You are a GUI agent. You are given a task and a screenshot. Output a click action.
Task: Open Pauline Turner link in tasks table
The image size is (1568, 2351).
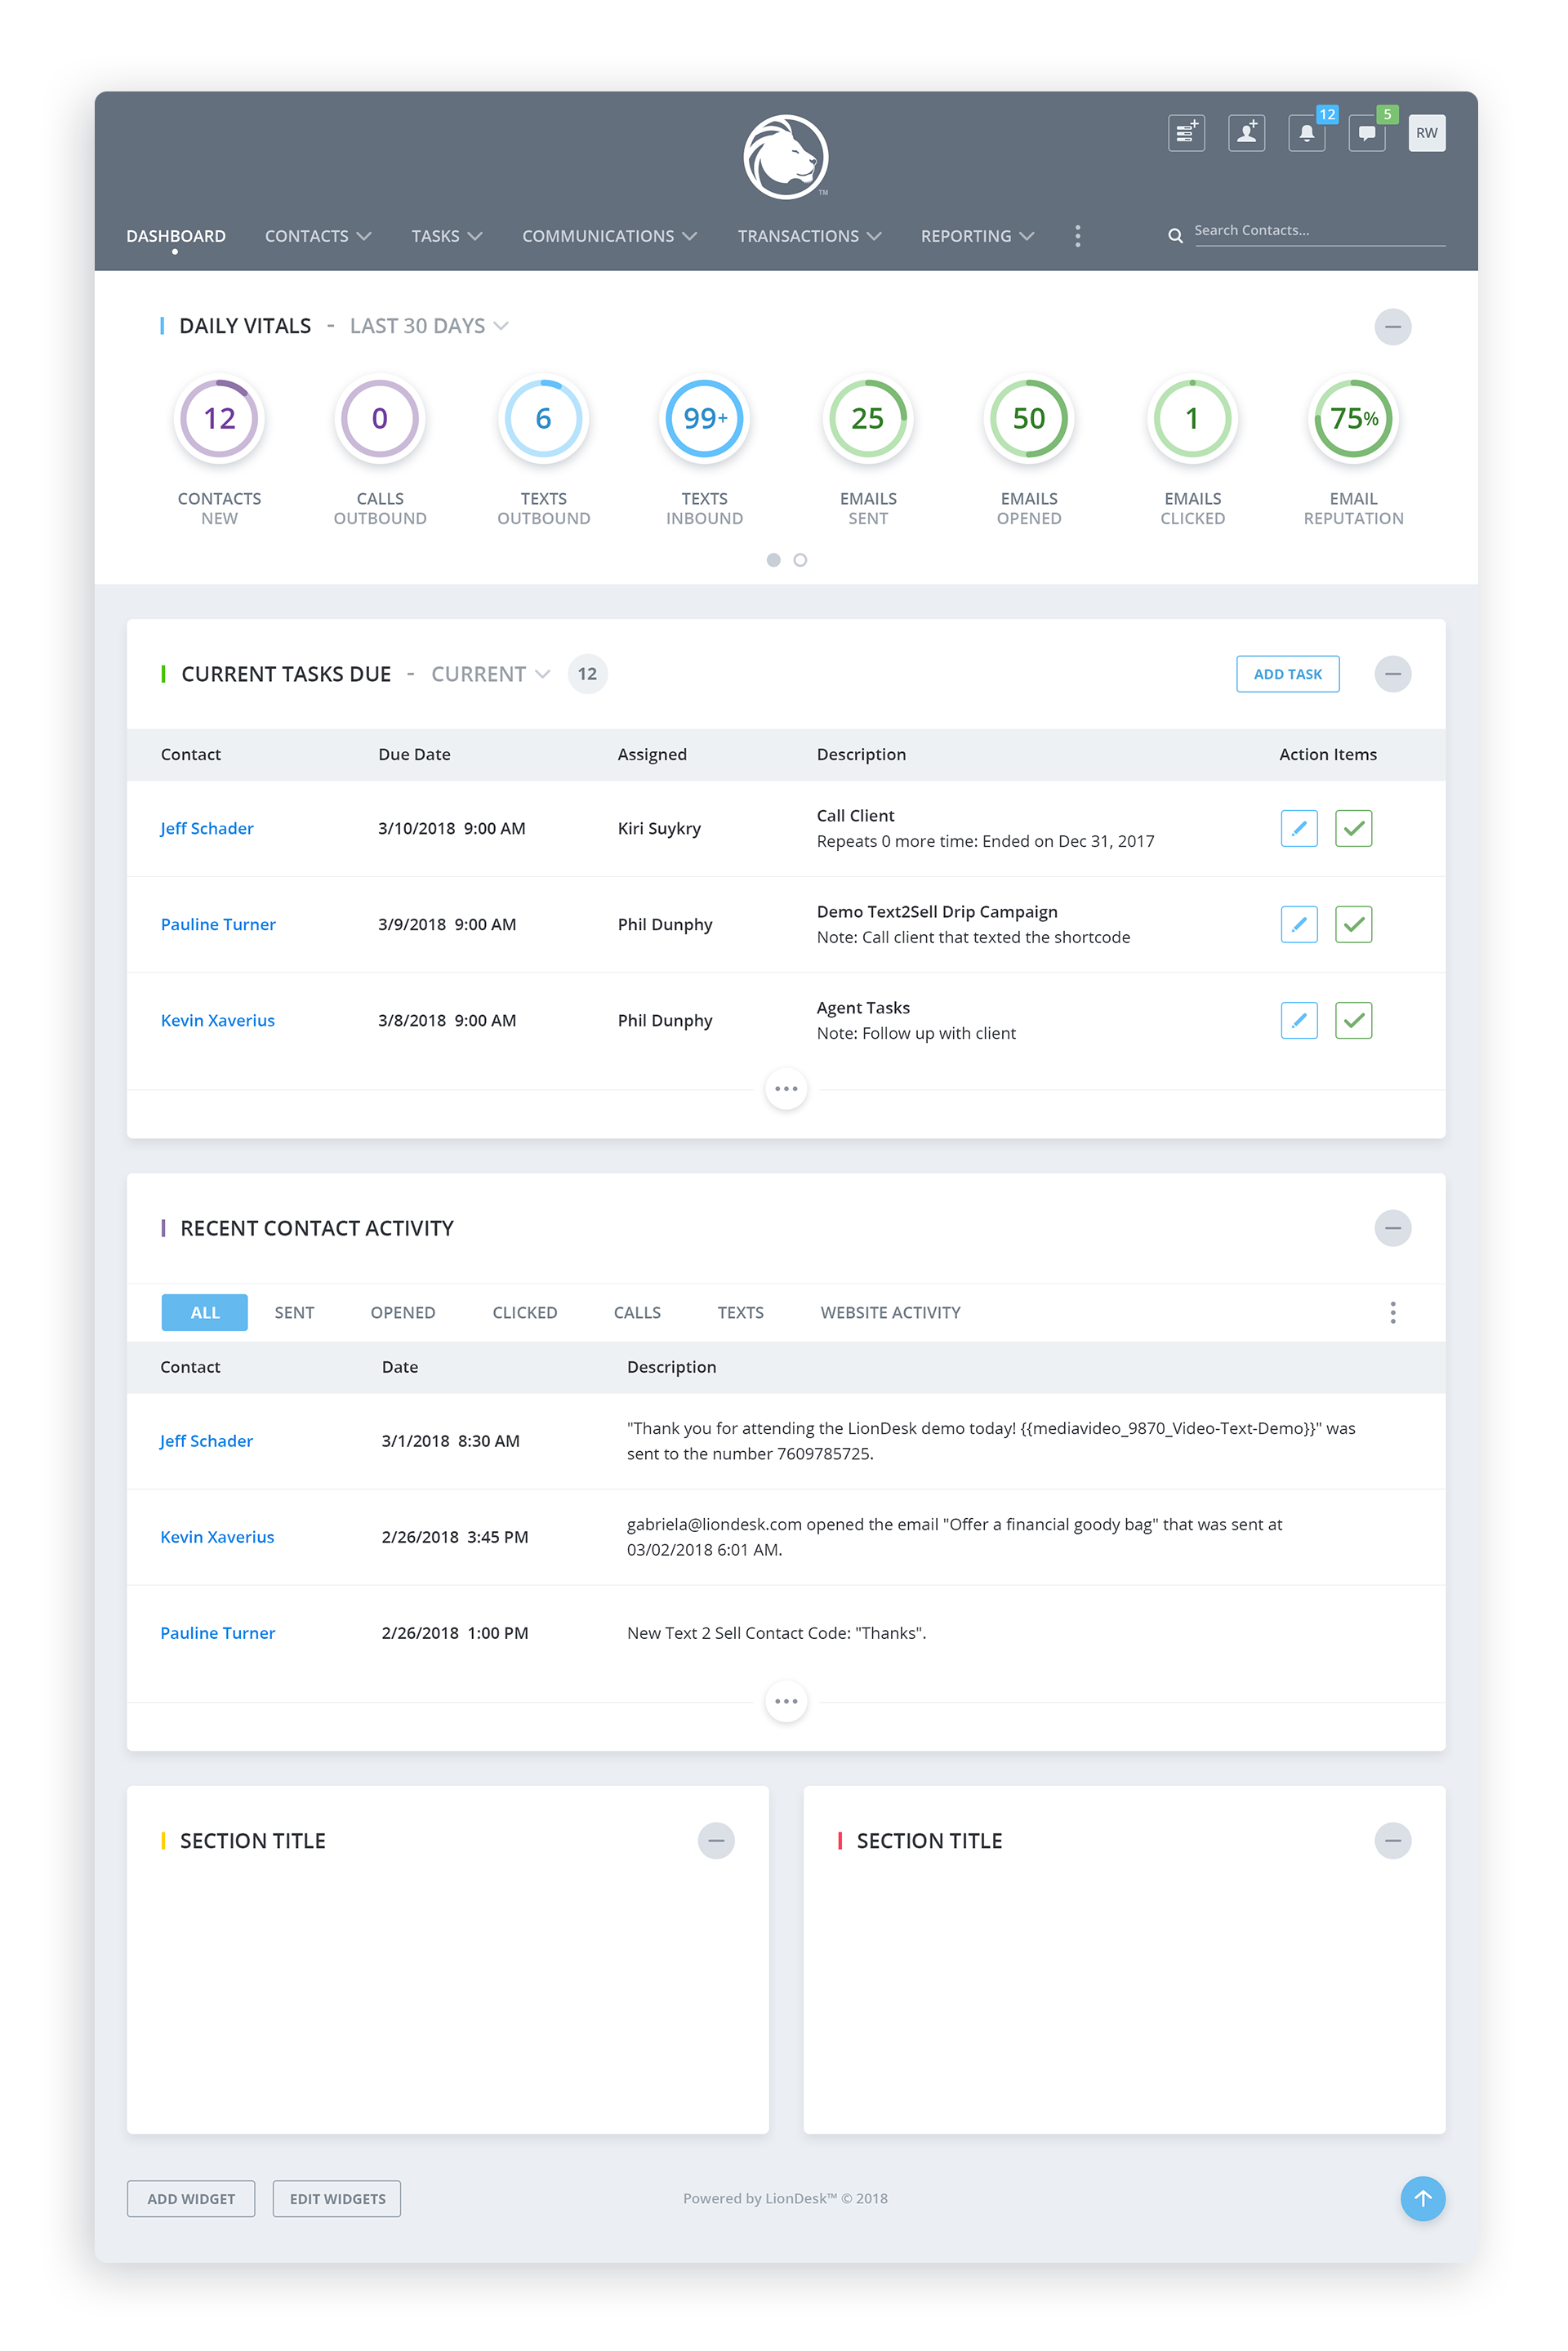pyautogui.click(x=218, y=924)
